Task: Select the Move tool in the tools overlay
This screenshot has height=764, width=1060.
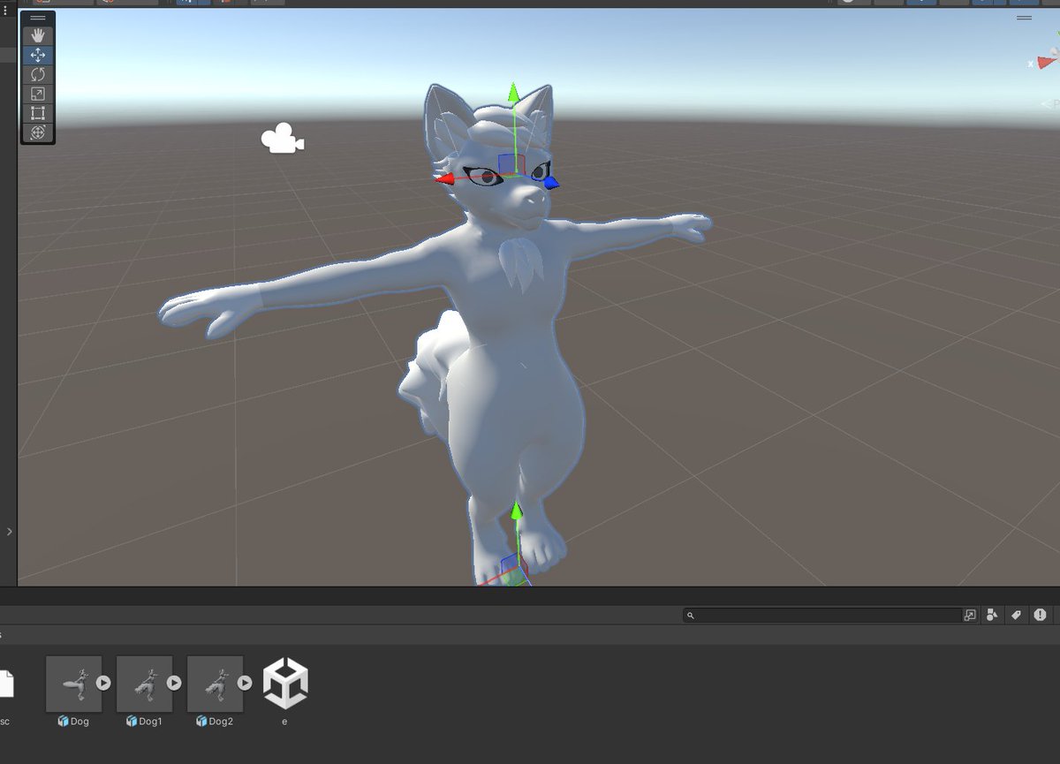Action: 38,55
